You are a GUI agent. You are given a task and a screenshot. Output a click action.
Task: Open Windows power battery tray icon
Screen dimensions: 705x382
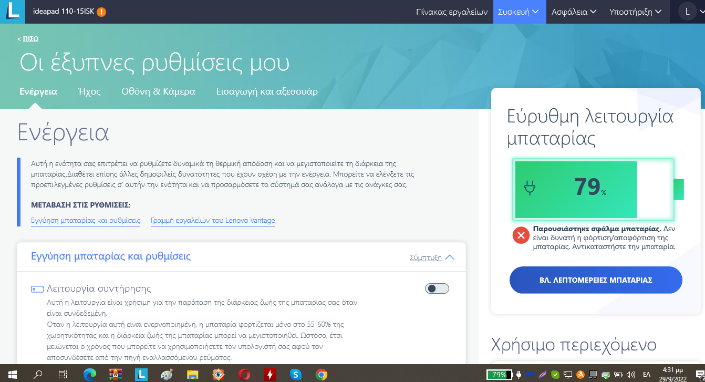click(618, 375)
